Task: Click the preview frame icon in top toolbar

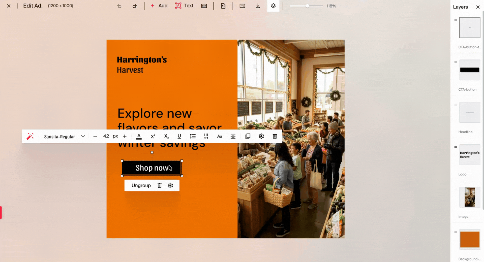Action: pyautogui.click(x=242, y=6)
